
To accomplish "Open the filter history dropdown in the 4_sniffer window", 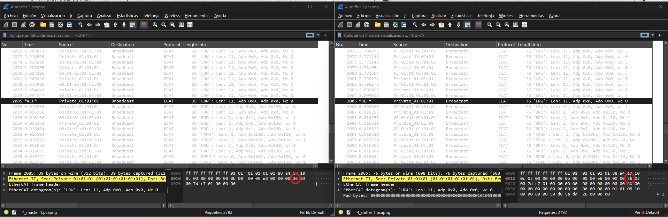I will [653, 35].
